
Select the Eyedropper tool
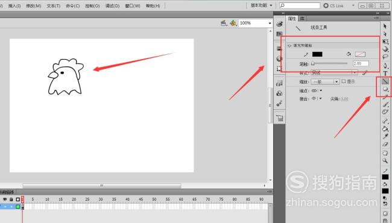click(x=385, y=136)
